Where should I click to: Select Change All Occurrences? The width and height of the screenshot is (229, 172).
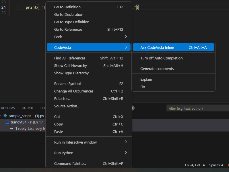click(x=89, y=91)
